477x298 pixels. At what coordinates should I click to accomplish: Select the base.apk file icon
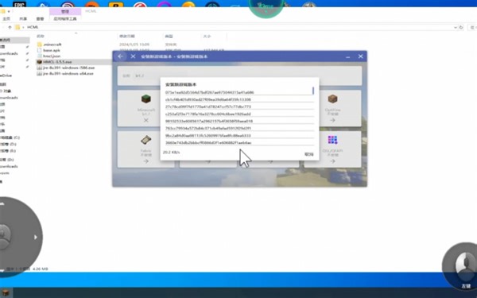[x=39, y=50]
